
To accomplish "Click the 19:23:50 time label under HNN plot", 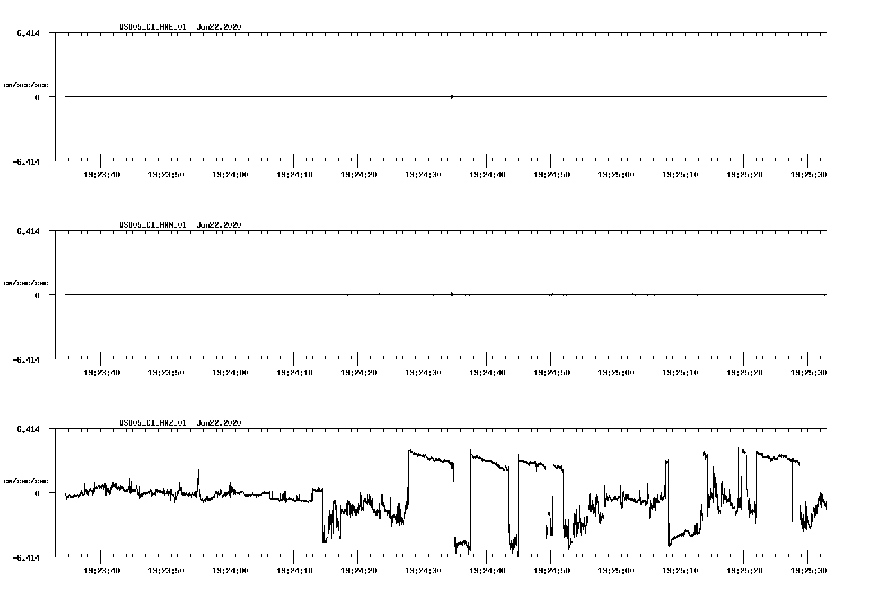I will pyautogui.click(x=166, y=373).
